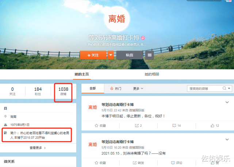Expand the 更多 filter dropdown

pos(138,89)
